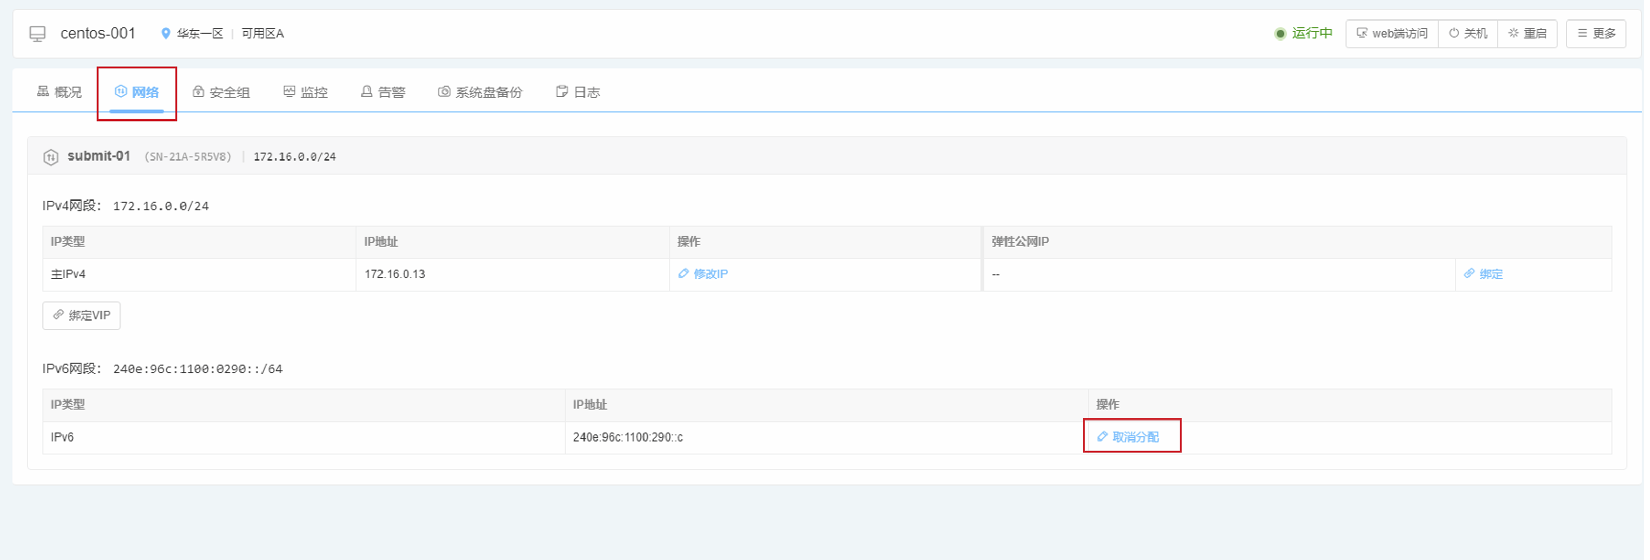Open the 系统盘备份 tab
This screenshot has width=1650, height=560.
tap(480, 92)
